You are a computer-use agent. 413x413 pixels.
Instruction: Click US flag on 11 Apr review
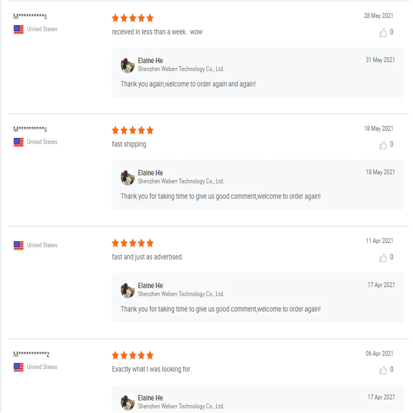click(18, 246)
